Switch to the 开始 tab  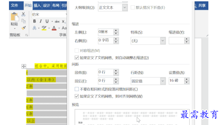click(28, 6)
